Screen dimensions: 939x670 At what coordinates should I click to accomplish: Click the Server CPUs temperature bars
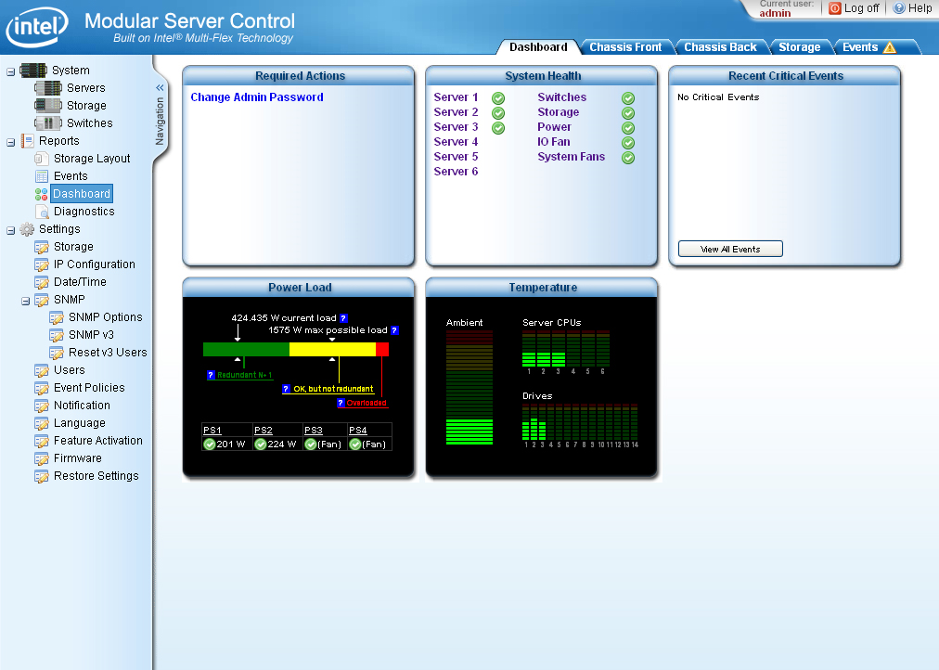[566, 349]
